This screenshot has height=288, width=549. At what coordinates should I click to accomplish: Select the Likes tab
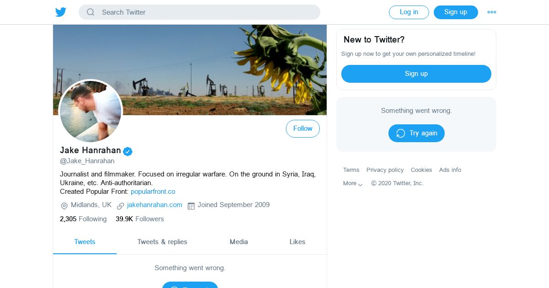pyautogui.click(x=297, y=242)
